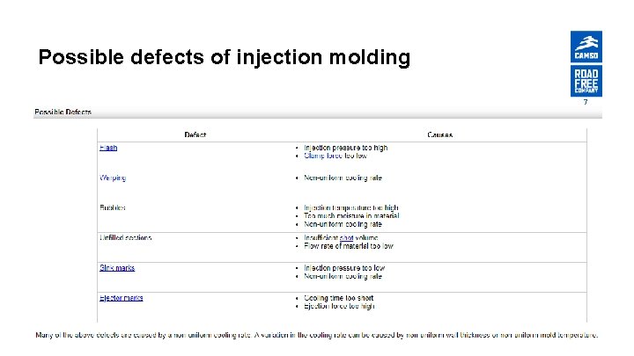Click the Causes column header
The image size is (634, 356).
440,134
